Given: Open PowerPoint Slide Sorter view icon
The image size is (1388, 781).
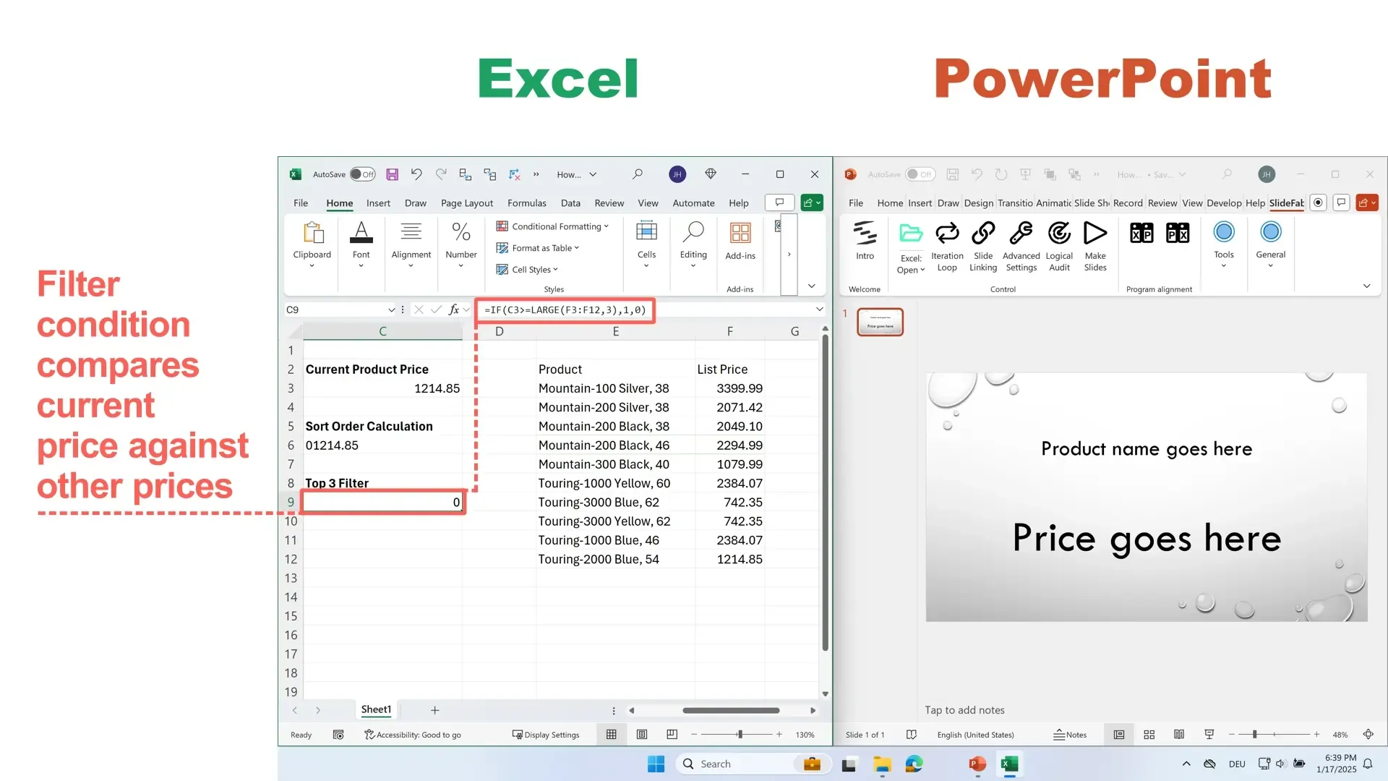Looking at the screenshot, I should tap(1149, 735).
